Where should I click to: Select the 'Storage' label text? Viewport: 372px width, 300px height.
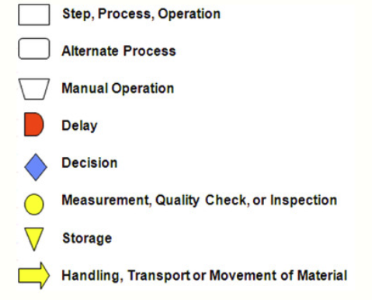(87, 239)
